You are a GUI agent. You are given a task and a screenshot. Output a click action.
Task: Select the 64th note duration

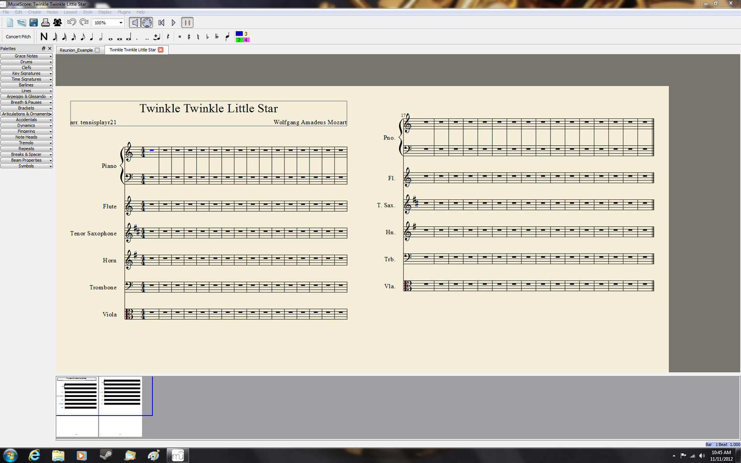click(55, 37)
